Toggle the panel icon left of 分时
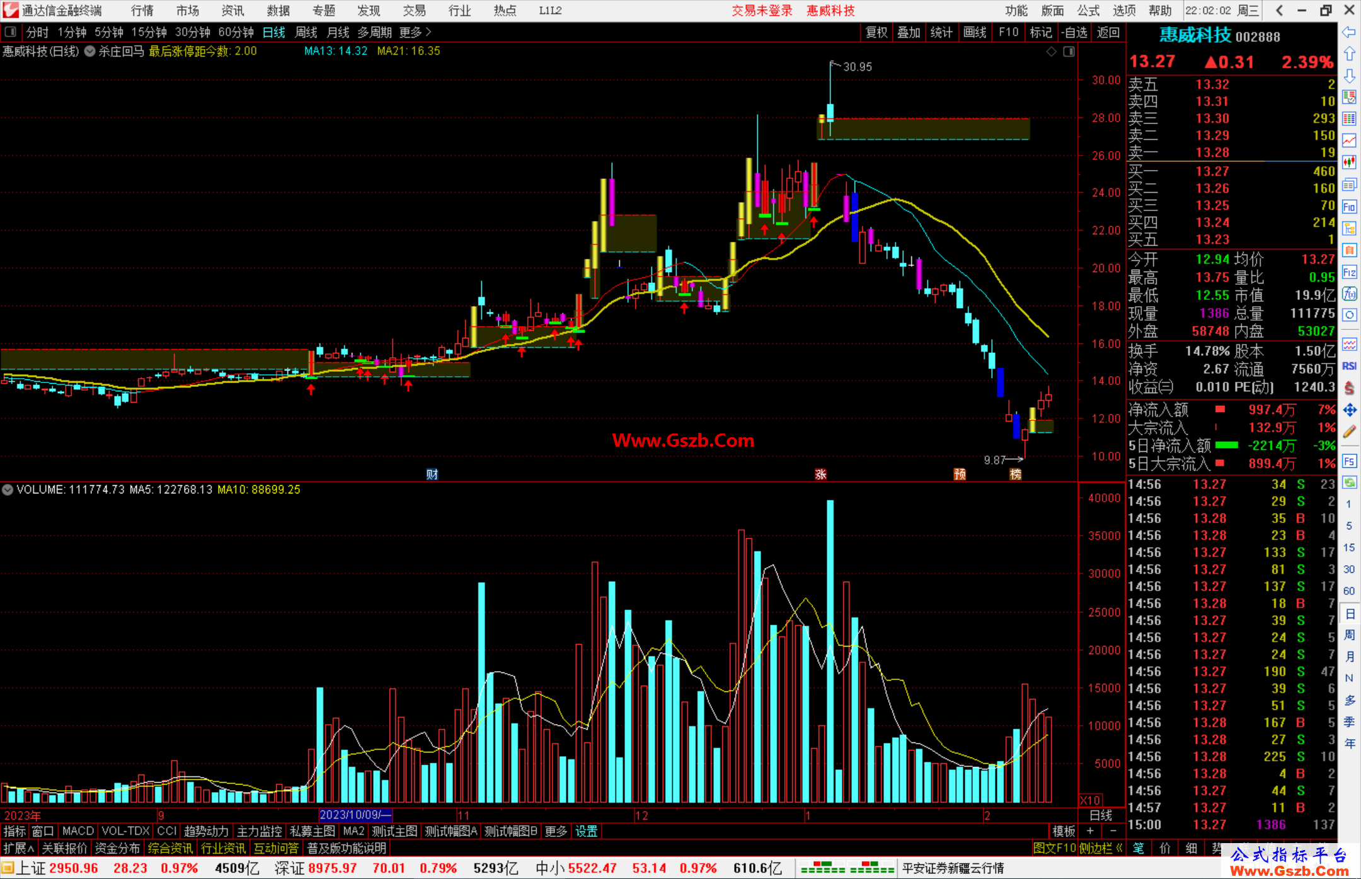Screen dimensions: 1361x879 11,32
